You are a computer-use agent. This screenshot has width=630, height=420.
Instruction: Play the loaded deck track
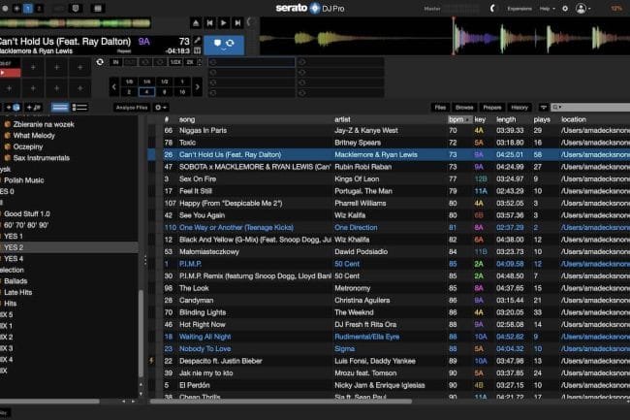tap(223, 23)
